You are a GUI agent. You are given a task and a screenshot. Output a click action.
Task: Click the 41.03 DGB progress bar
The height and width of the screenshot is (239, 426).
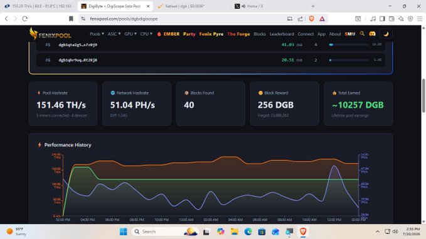pyautogui.click(x=349, y=44)
